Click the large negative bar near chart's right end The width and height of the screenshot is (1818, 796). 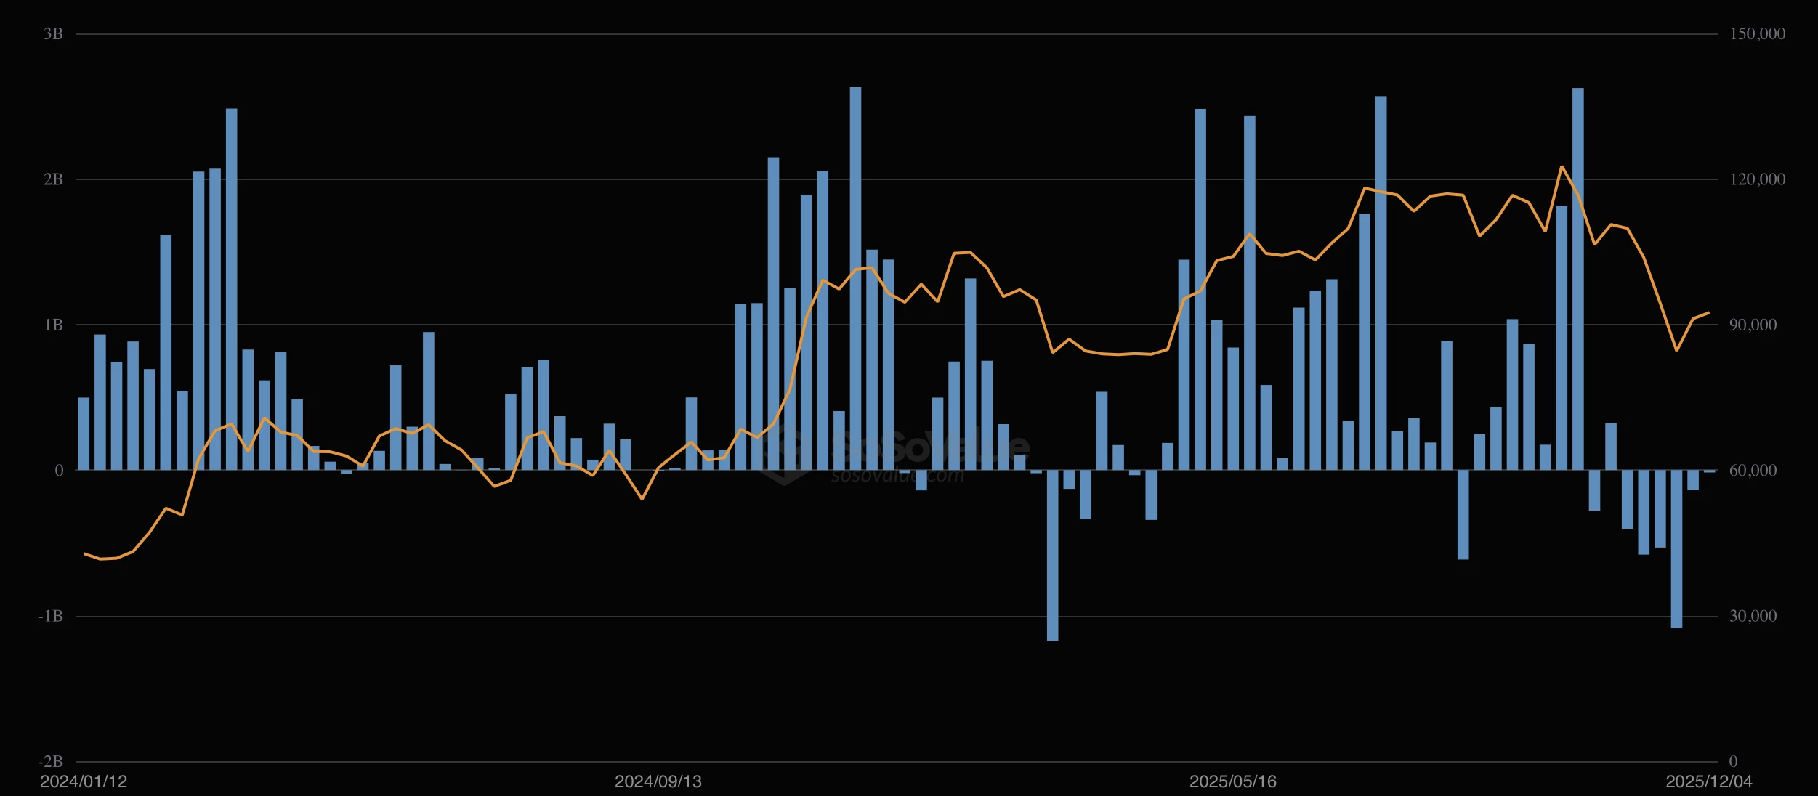1676,549
